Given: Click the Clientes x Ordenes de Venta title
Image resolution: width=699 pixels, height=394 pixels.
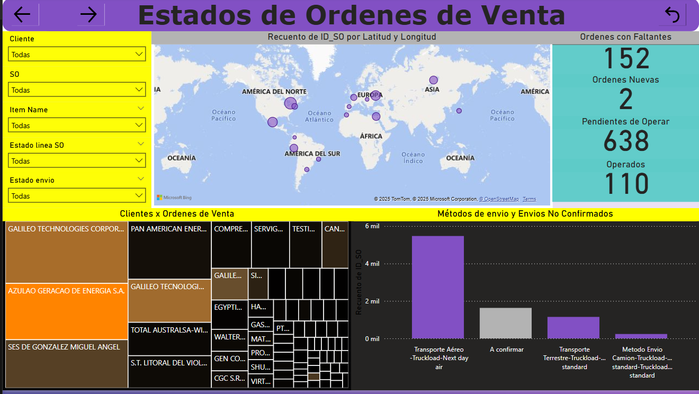Looking at the screenshot, I should click(x=177, y=214).
